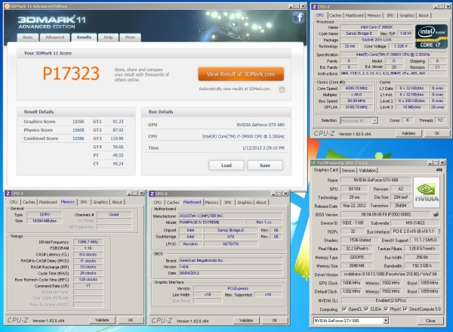Click the GPU-Z Driver Version field
Viewport: 453px width, 332px height.
click(x=390, y=274)
